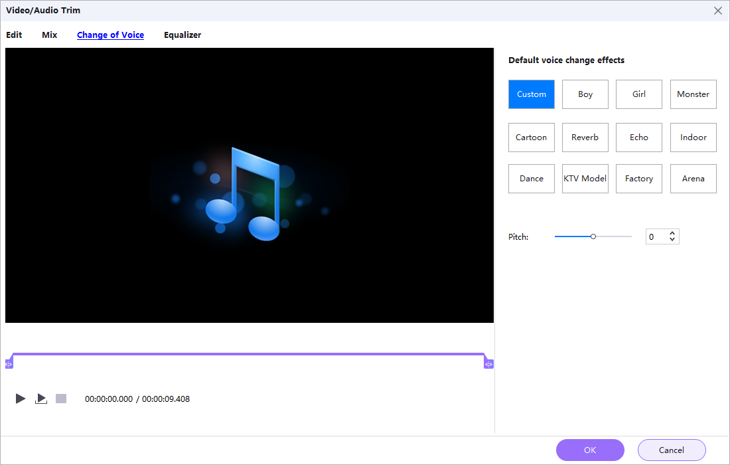This screenshot has height=465, width=730.
Task: Click the right trim handle
Action: pyautogui.click(x=488, y=364)
